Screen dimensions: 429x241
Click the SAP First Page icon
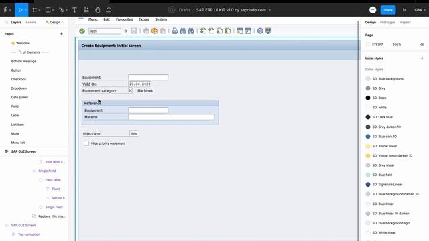tap(203, 31)
